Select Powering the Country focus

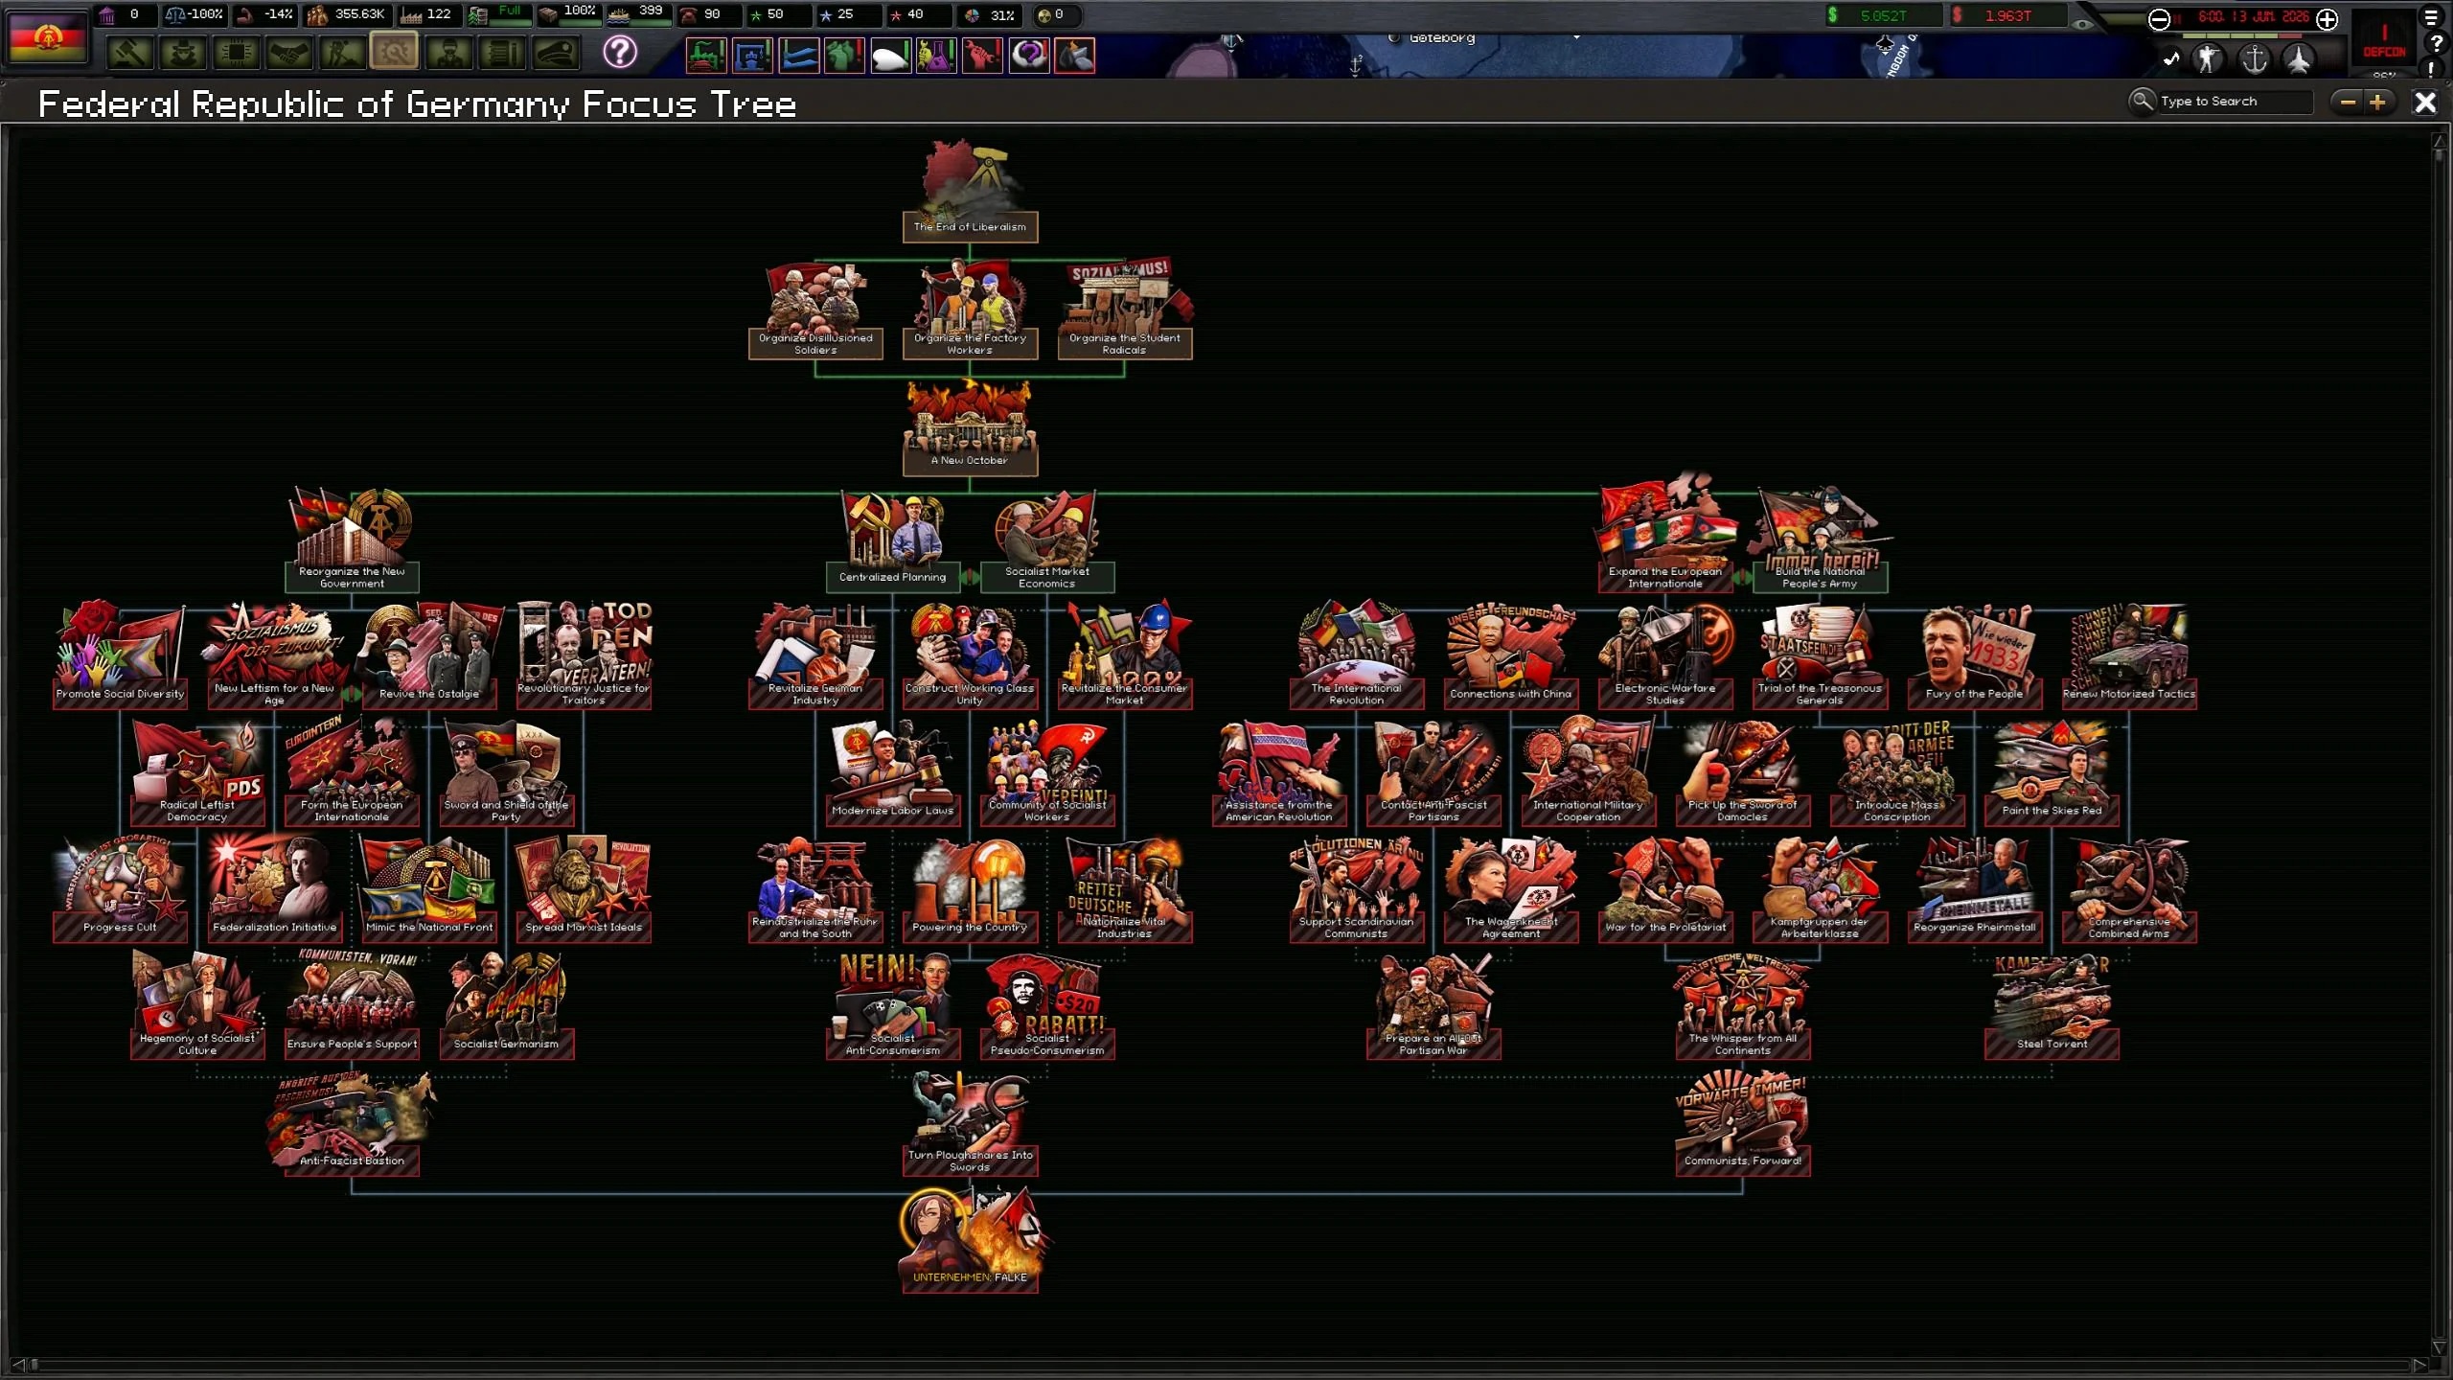click(x=970, y=891)
